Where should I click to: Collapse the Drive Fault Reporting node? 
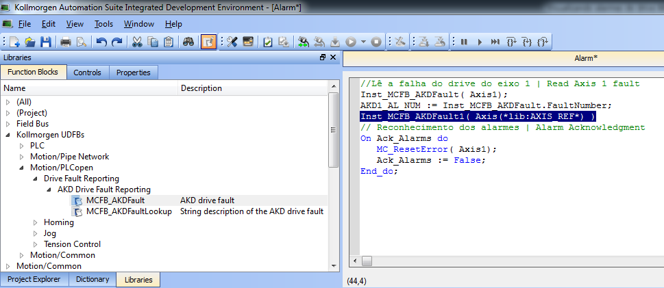pyautogui.click(x=36, y=179)
